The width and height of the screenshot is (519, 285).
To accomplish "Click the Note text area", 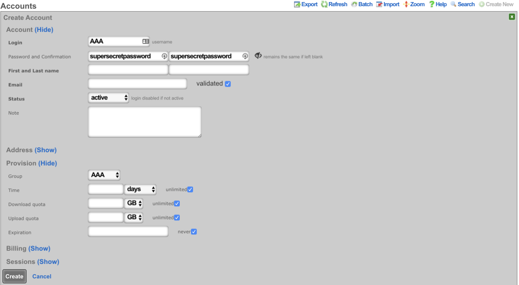I will click(144, 122).
